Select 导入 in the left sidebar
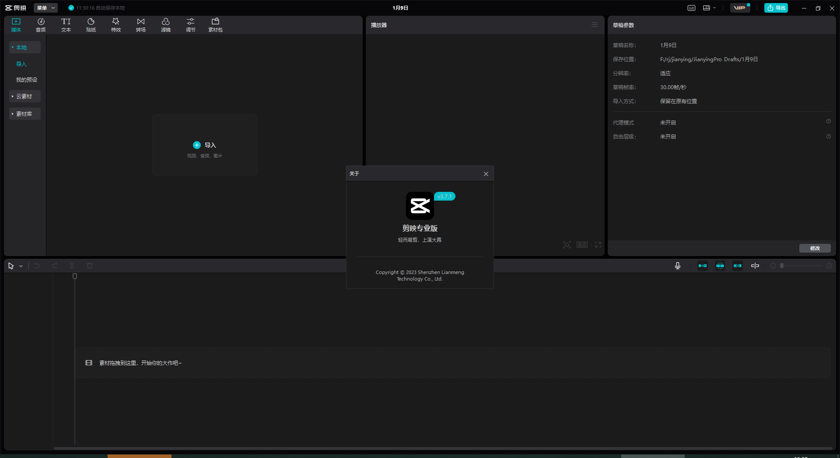840x458 pixels. (x=21, y=64)
